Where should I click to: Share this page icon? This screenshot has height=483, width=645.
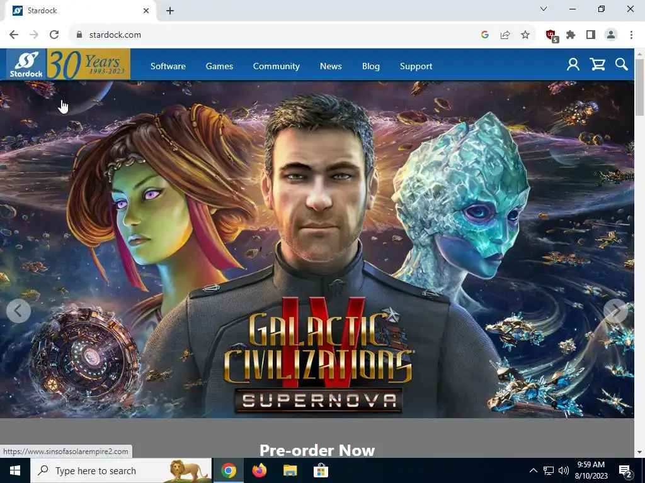click(505, 35)
